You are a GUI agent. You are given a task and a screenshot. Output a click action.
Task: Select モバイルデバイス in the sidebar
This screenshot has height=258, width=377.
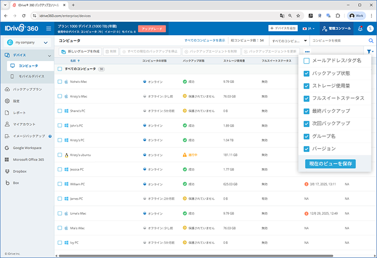pyautogui.click(x=31, y=76)
